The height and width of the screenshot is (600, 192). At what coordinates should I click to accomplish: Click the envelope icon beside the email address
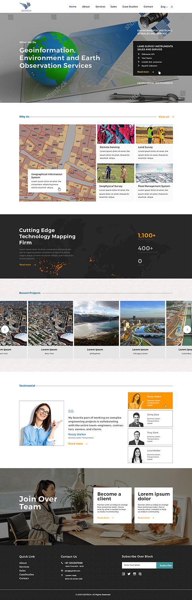[x=62, y=571]
